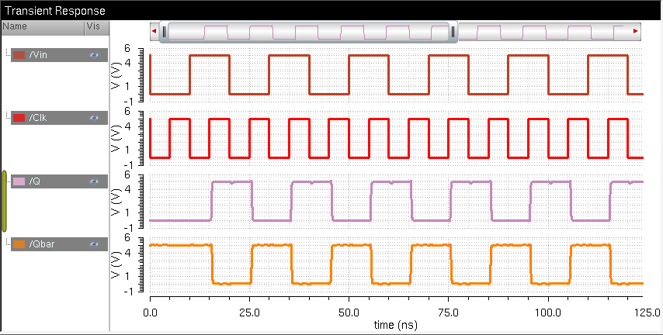Hide the /Qbar signal using eye icon
The image size is (663, 335).
click(94, 244)
